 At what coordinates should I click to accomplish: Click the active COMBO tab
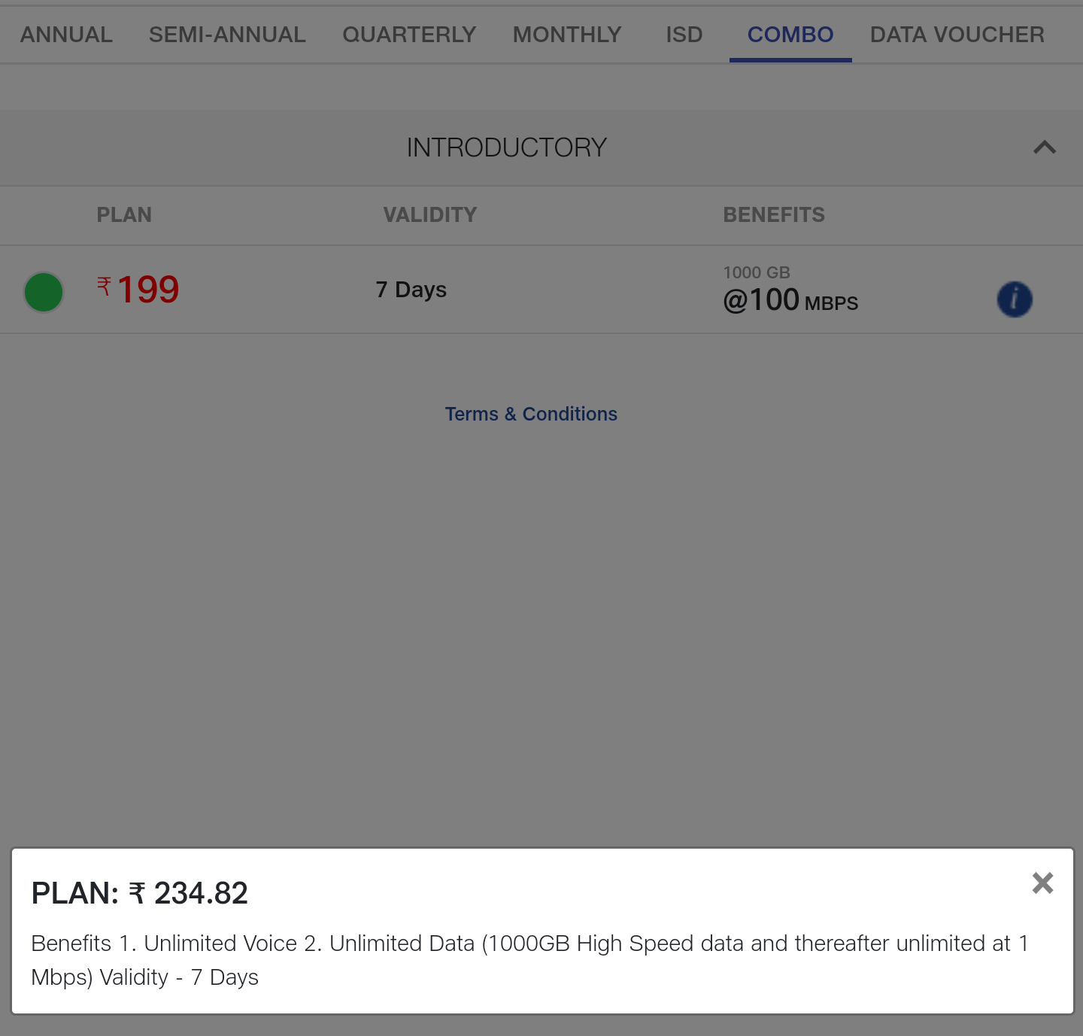click(x=790, y=35)
